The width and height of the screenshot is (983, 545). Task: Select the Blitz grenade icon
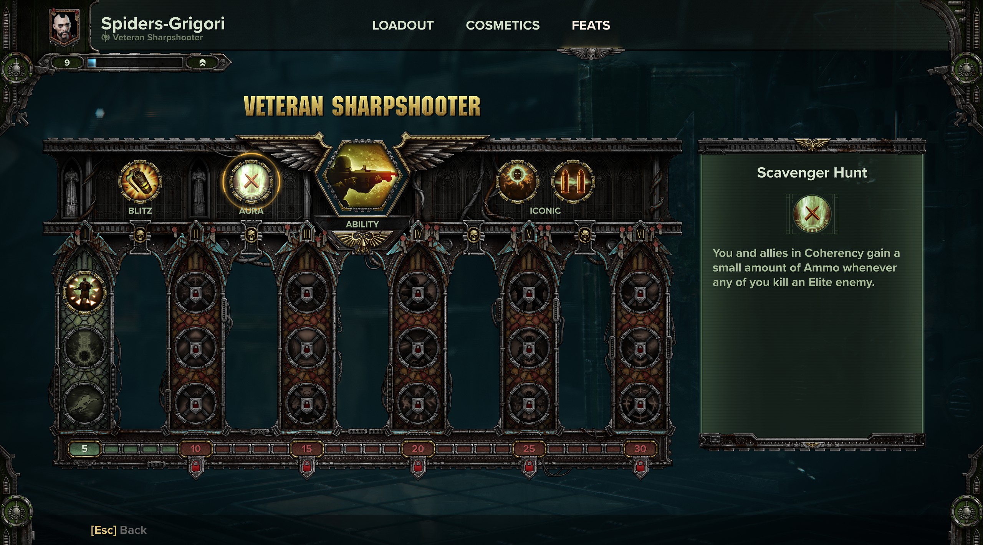[x=140, y=181]
